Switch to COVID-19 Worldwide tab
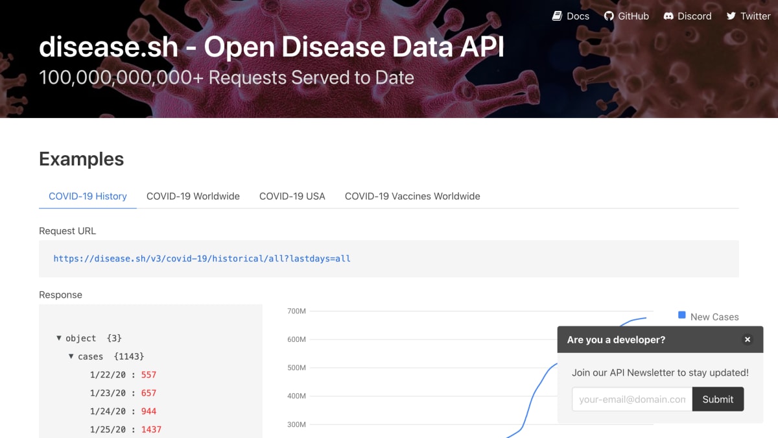 (193, 196)
